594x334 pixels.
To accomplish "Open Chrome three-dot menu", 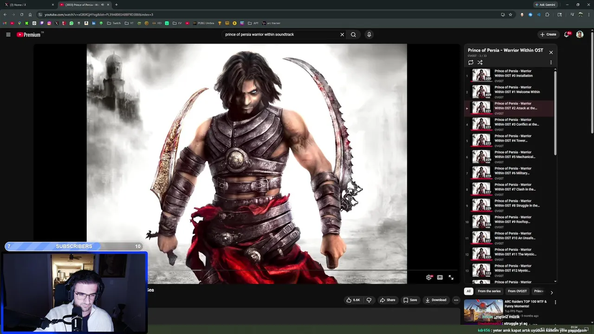I will [588, 14].
